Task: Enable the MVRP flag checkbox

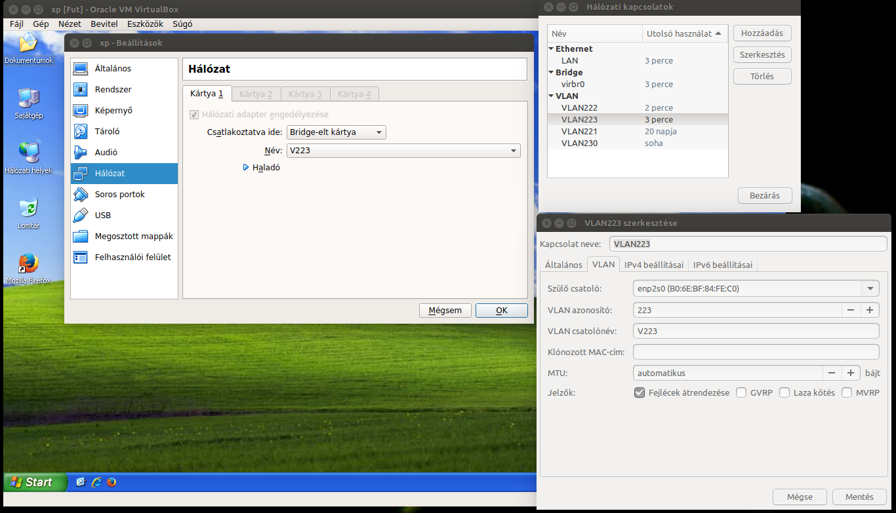Action: (847, 393)
